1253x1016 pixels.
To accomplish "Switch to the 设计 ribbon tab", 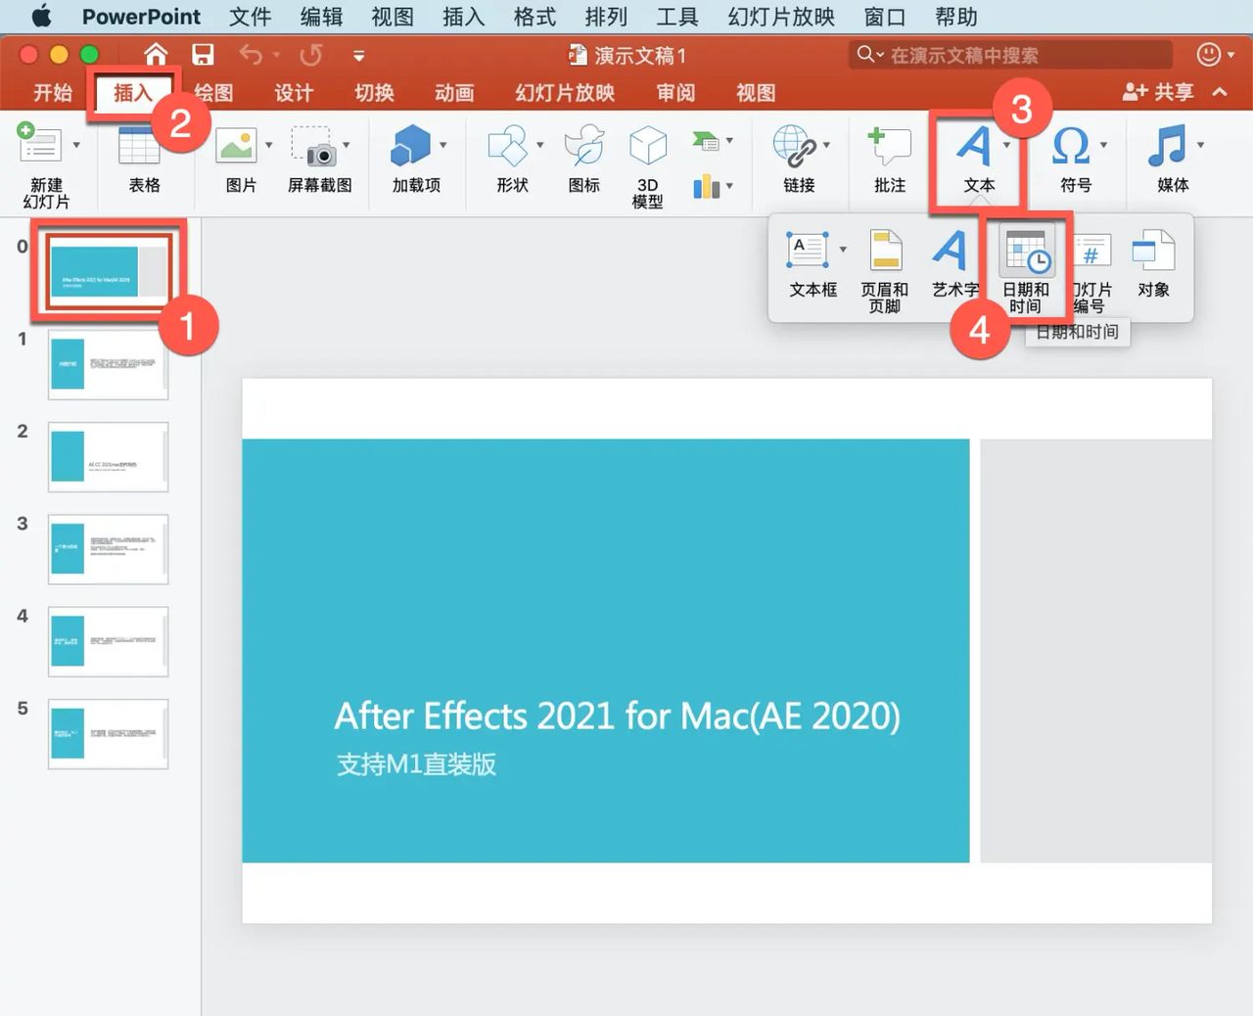I will [x=294, y=93].
